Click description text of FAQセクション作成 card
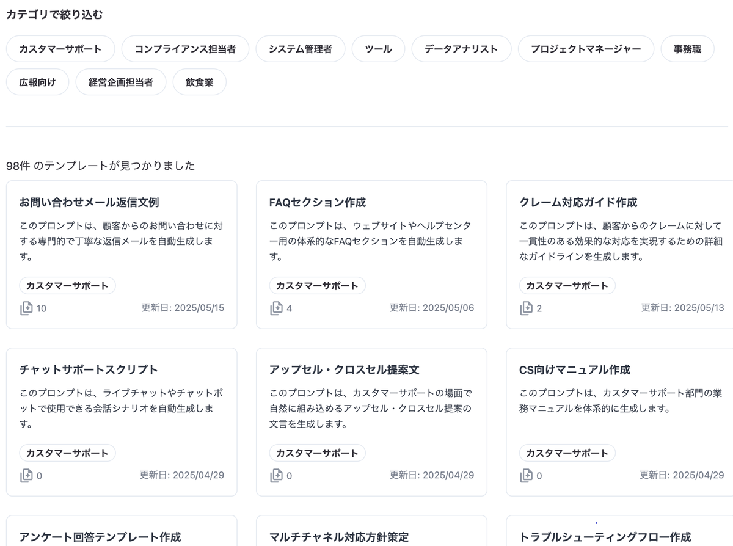 370,241
